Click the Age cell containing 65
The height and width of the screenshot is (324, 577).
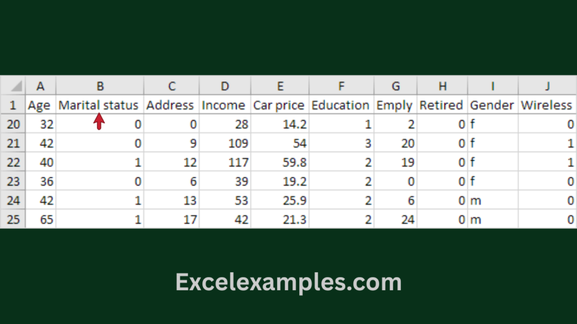(x=41, y=219)
